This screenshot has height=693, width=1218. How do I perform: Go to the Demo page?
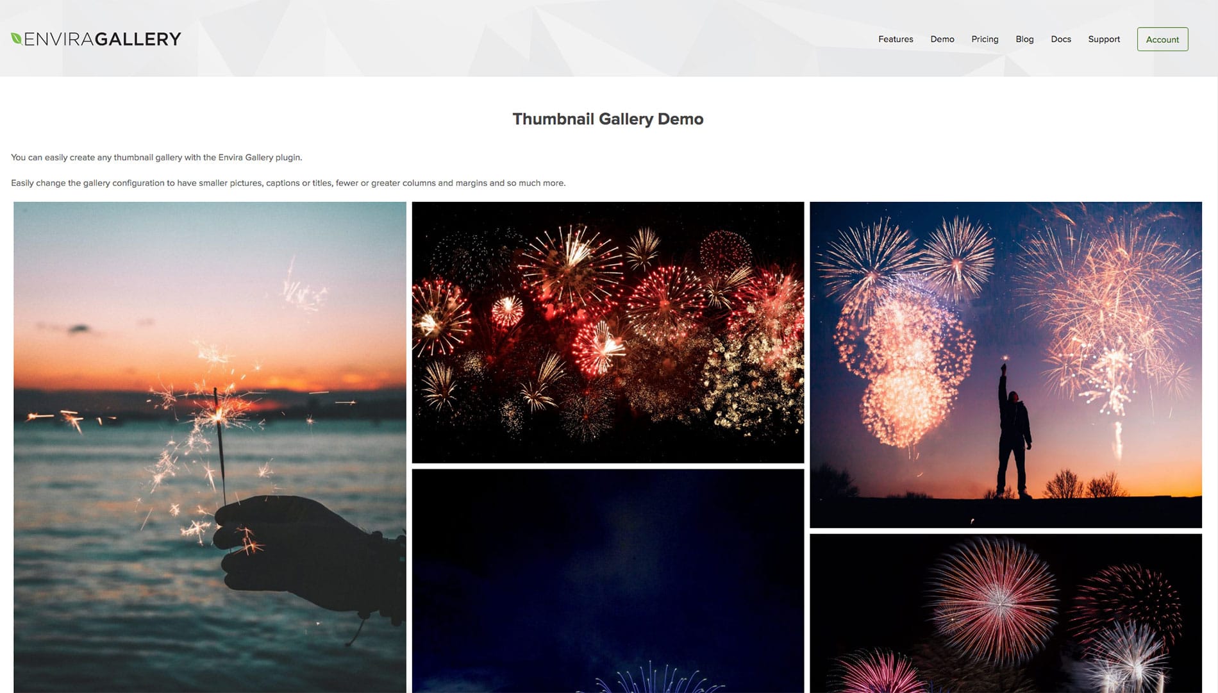coord(942,39)
